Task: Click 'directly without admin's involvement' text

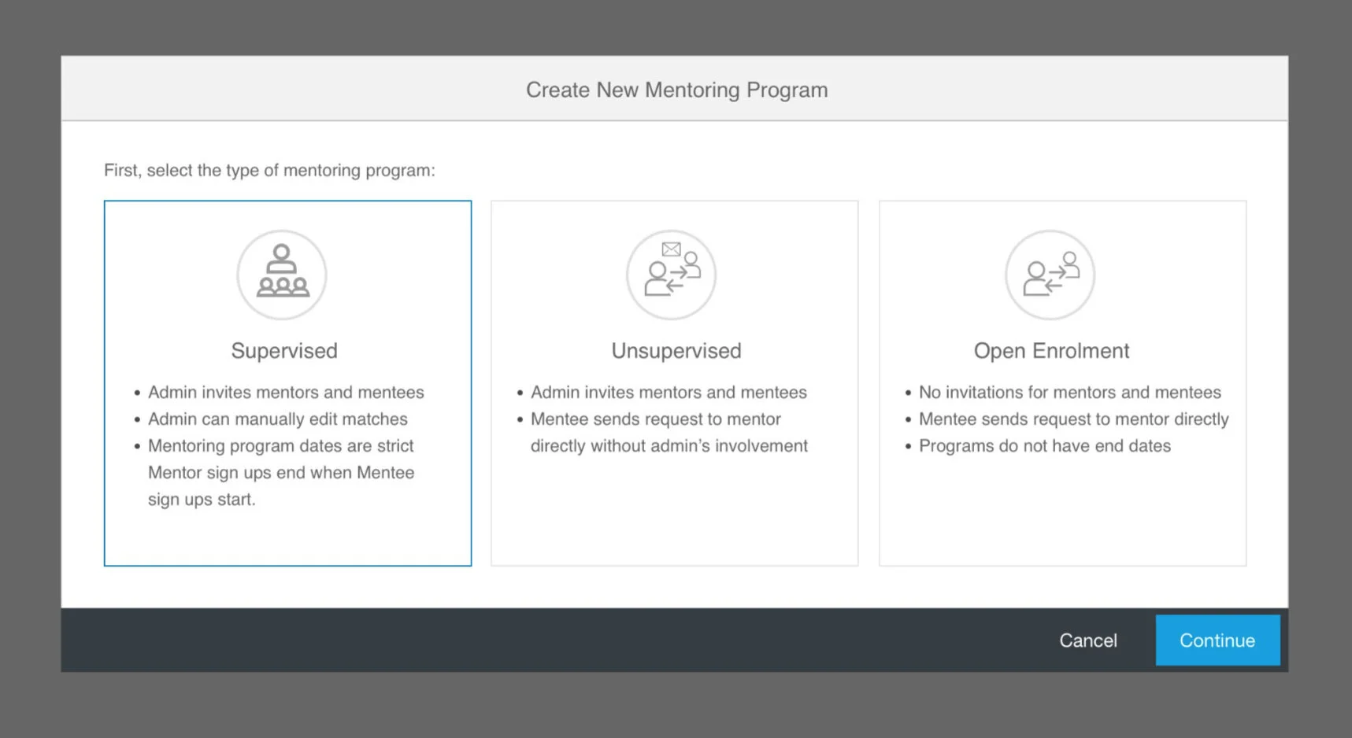Action: [x=669, y=446]
